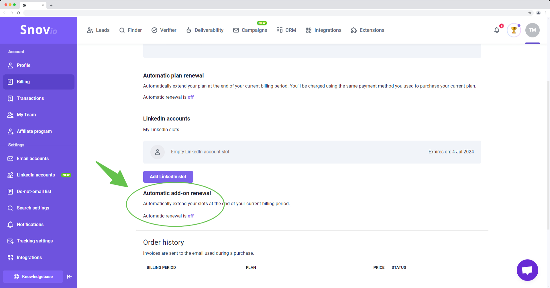Click the Add LinkedIn slot button
The image size is (550, 288).
coord(168,177)
